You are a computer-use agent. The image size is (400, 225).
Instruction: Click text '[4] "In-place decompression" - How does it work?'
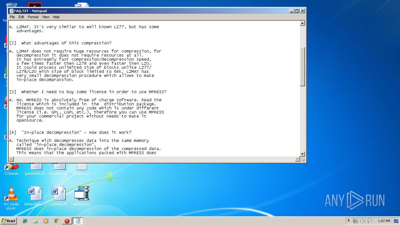(x=70, y=132)
